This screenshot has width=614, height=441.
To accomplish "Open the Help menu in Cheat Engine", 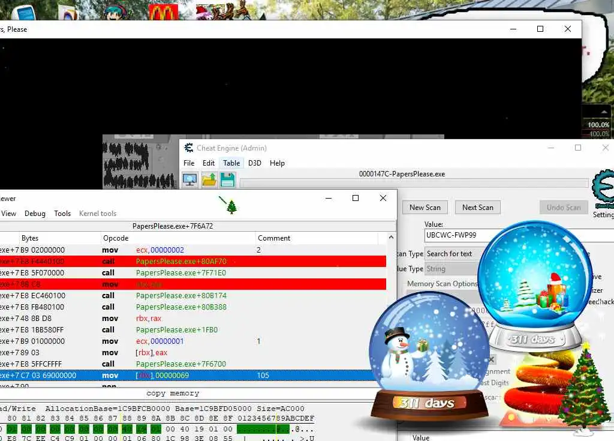I will click(277, 163).
